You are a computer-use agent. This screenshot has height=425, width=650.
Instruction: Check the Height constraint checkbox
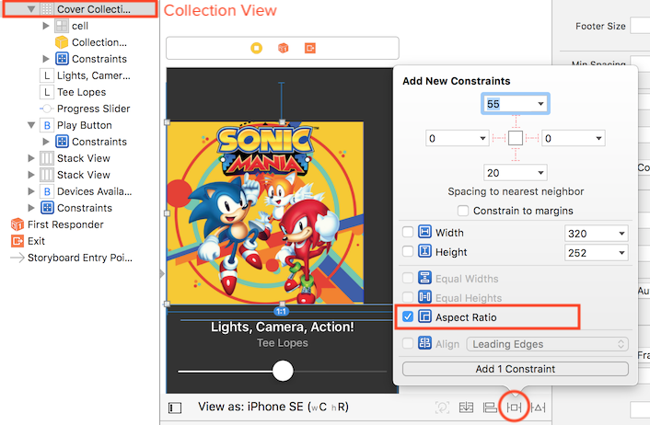click(x=408, y=251)
